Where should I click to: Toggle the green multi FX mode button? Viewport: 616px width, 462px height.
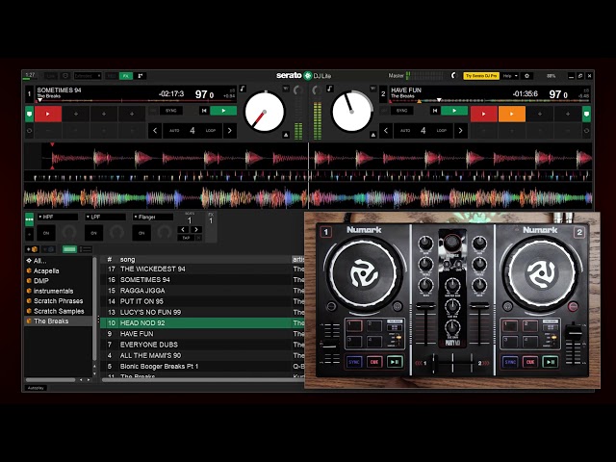(29, 219)
